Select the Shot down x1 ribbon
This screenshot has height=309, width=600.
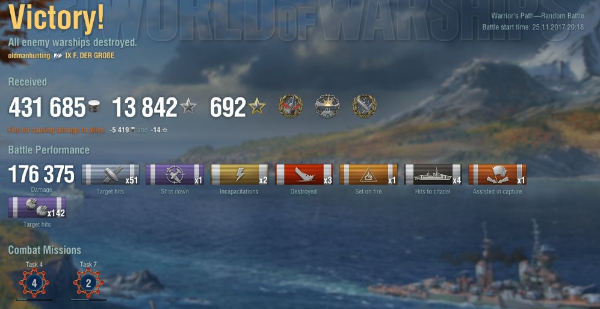[175, 174]
